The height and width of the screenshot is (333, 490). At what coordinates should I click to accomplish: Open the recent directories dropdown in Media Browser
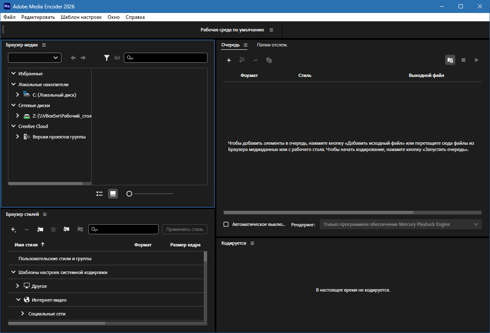click(x=35, y=58)
